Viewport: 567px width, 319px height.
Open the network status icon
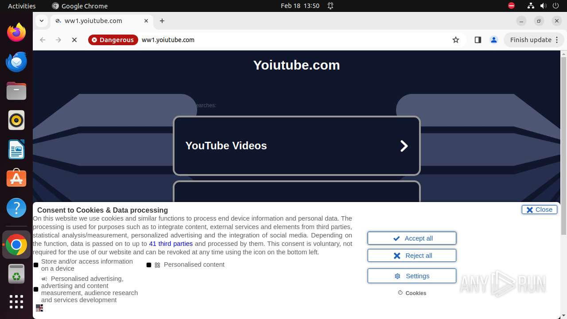pyautogui.click(x=531, y=6)
